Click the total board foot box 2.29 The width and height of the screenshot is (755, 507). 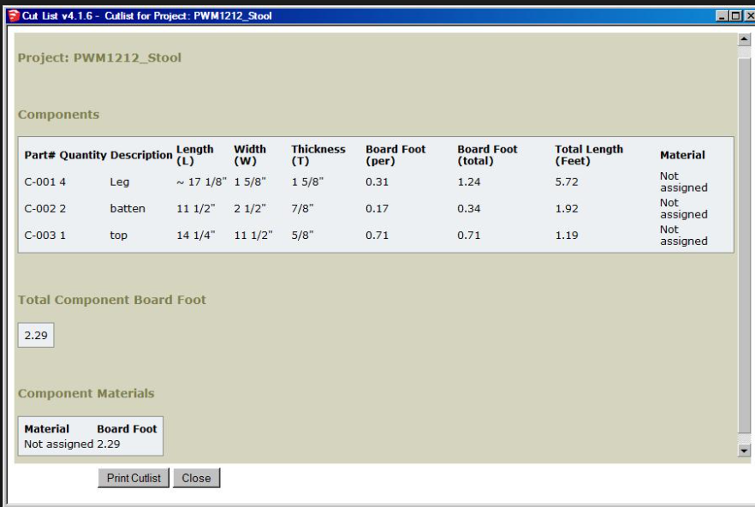click(36, 335)
